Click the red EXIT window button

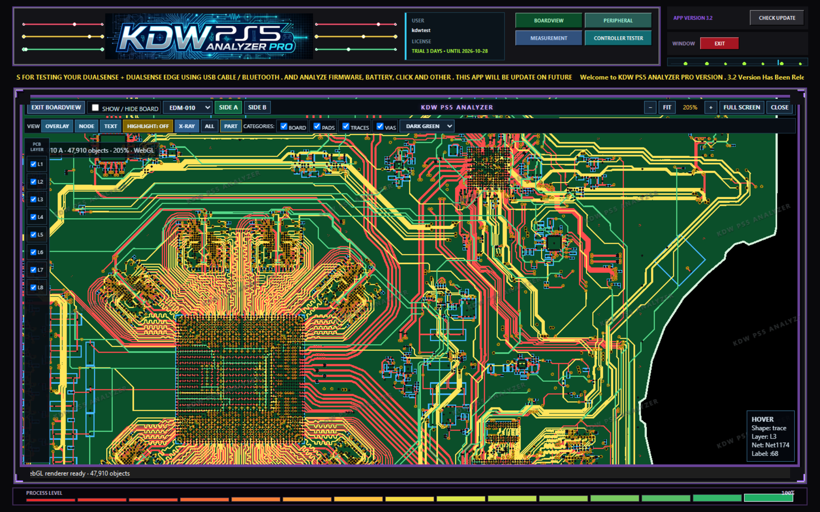(719, 44)
